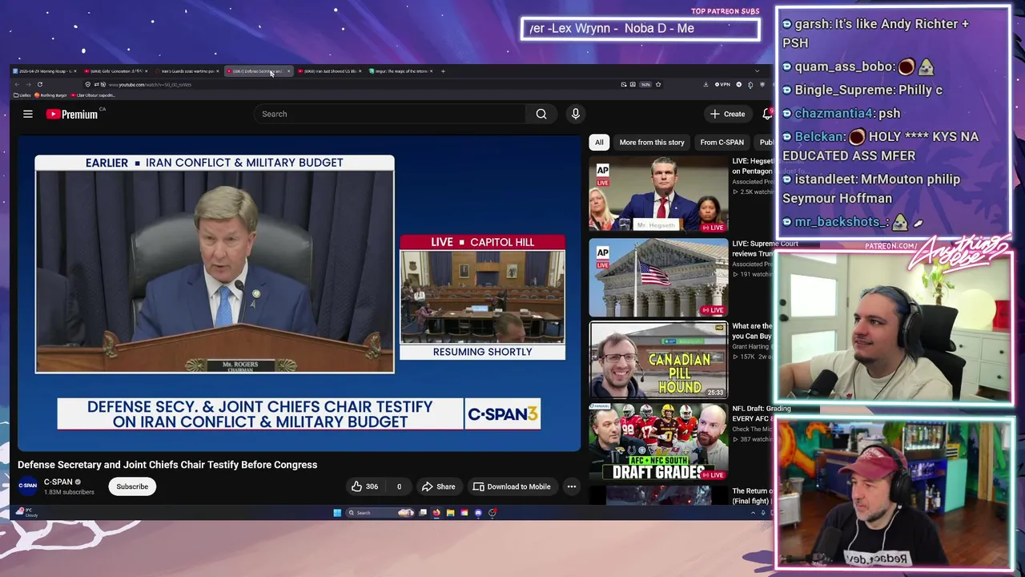Expand the list all tabs chevron
This screenshot has width=1025, height=577.
[757, 71]
